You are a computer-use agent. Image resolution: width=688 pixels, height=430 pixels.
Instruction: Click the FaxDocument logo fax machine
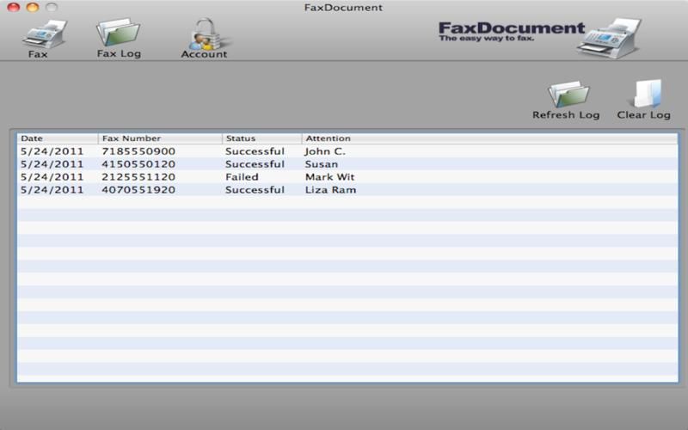610,38
